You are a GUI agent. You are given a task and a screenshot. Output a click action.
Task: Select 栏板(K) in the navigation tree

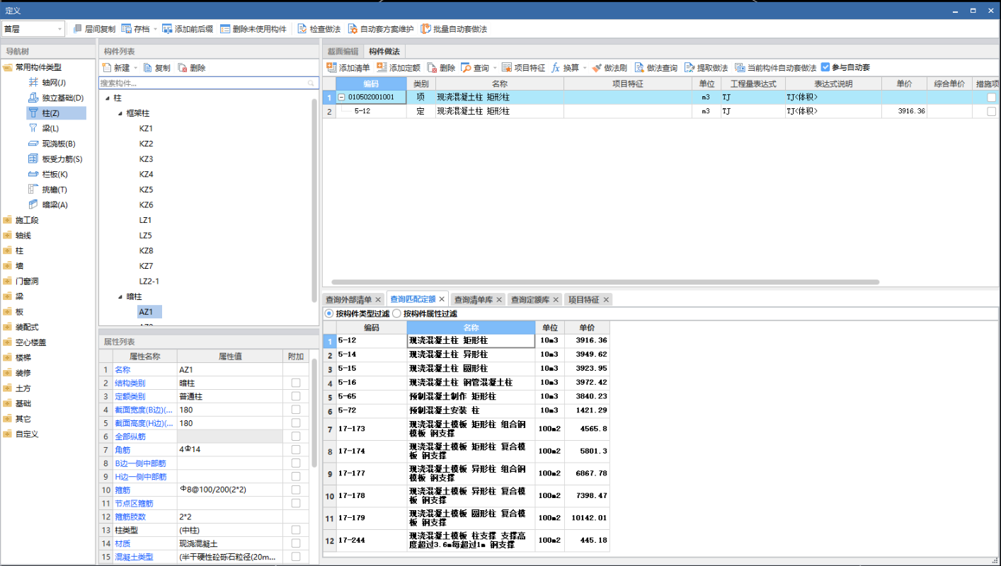pyautogui.click(x=47, y=174)
